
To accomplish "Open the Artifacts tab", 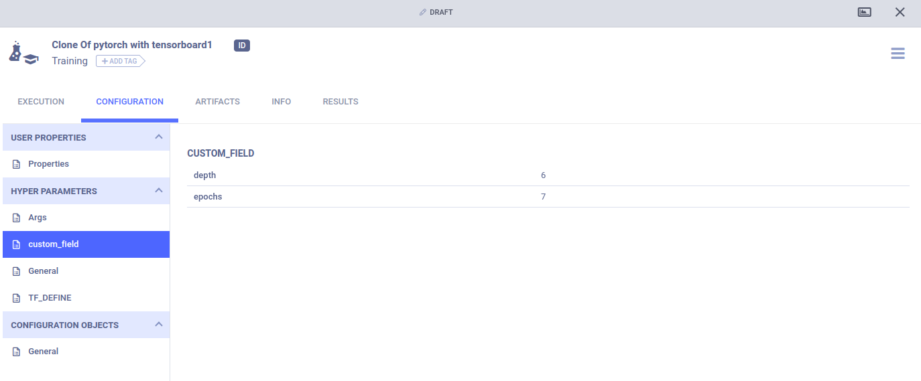I will click(x=217, y=102).
